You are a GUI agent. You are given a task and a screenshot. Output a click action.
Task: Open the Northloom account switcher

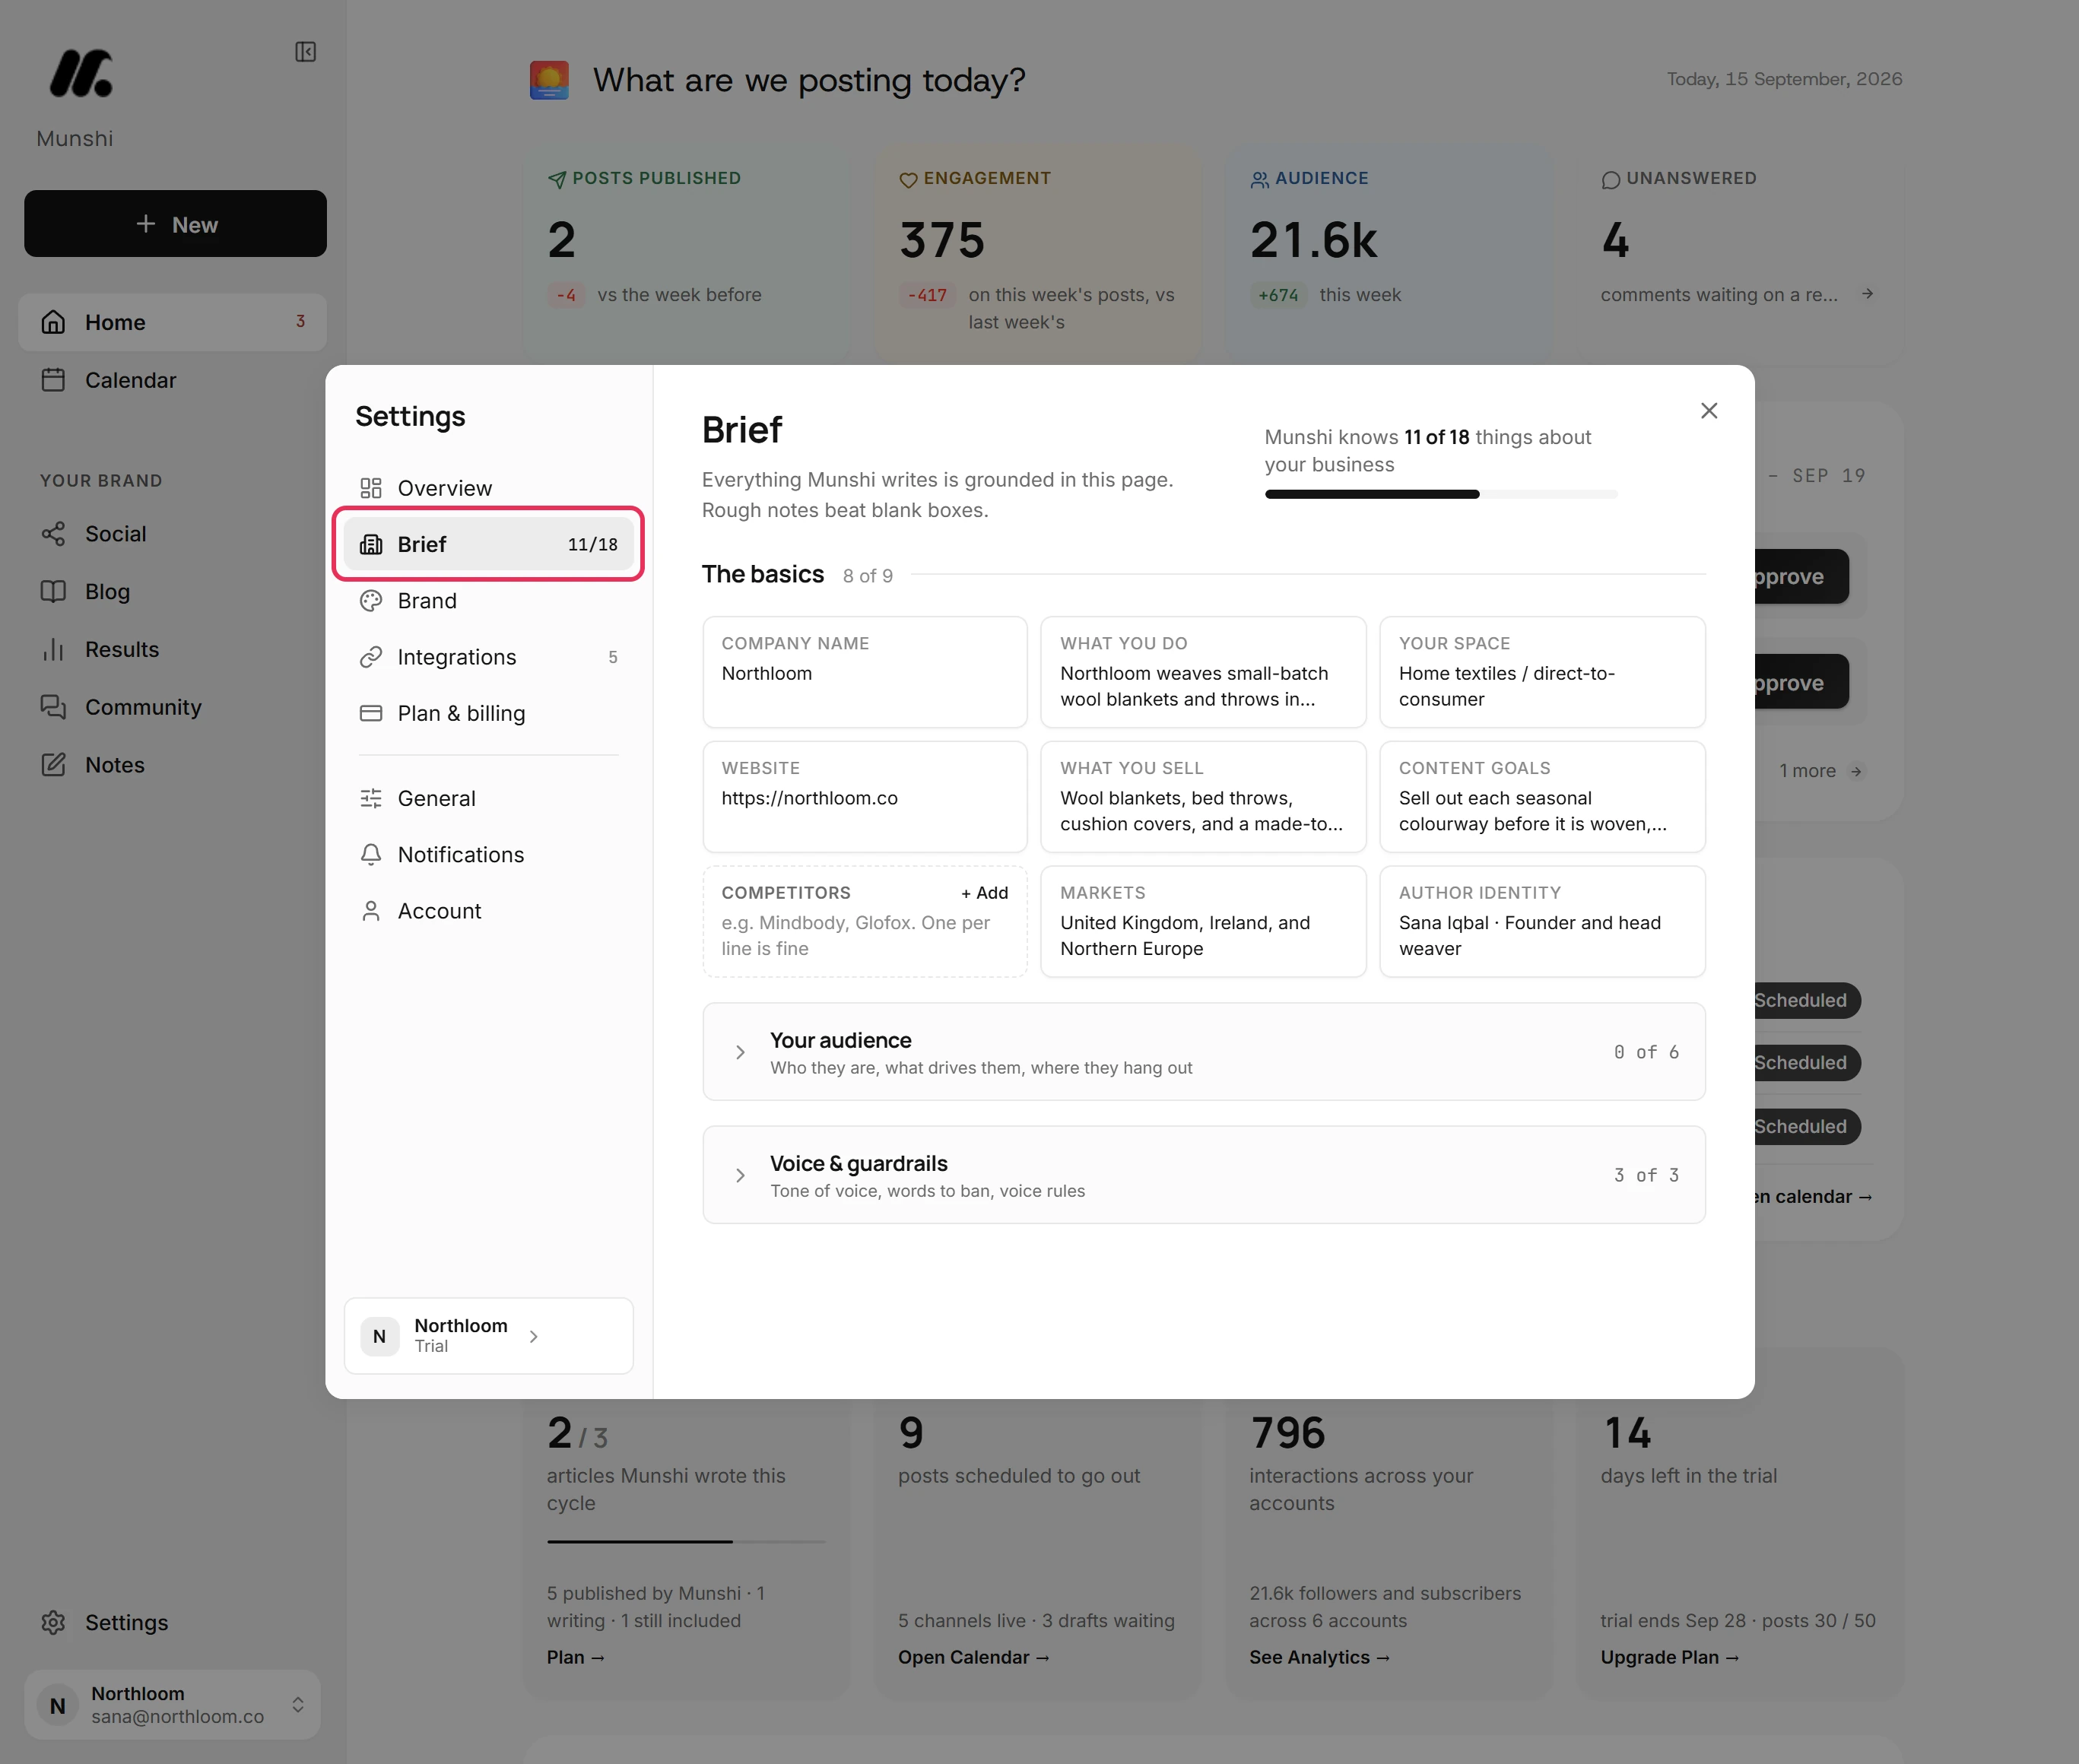172,1704
